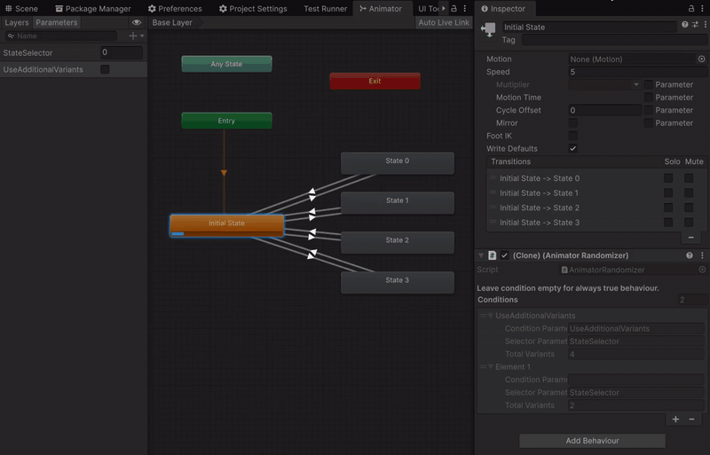
Task: Select the Entry node
Action: click(226, 121)
